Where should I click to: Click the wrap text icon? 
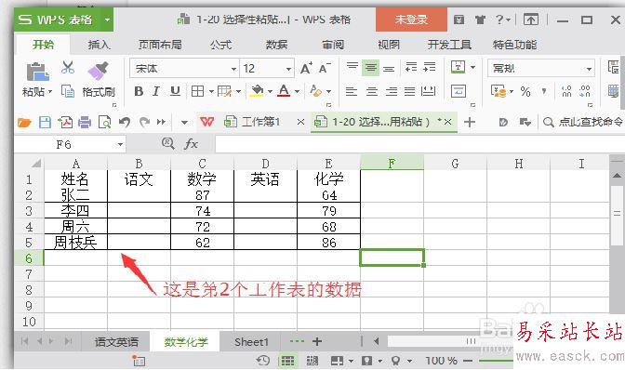(459, 91)
